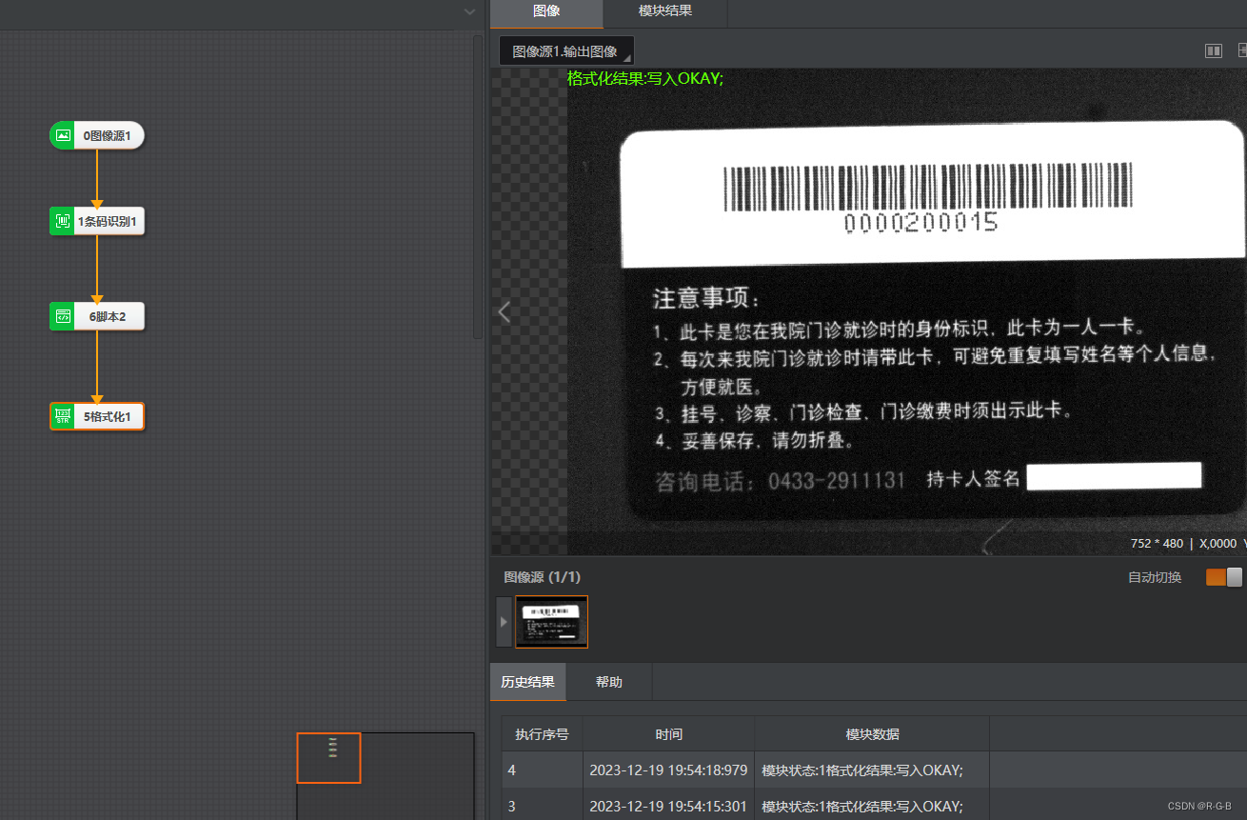Select the 5格式化1 format node
Image resolution: width=1247 pixels, height=820 pixels.
pyautogui.click(x=96, y=416)
